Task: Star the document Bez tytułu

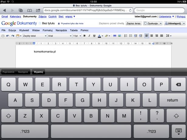Action: pyautogui.click(x=40, y=23)
